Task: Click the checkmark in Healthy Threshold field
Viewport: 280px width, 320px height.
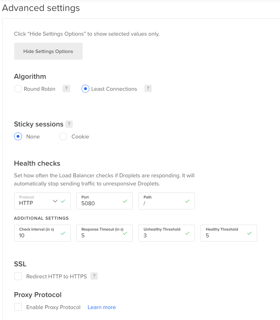Action: coord(249,233)
